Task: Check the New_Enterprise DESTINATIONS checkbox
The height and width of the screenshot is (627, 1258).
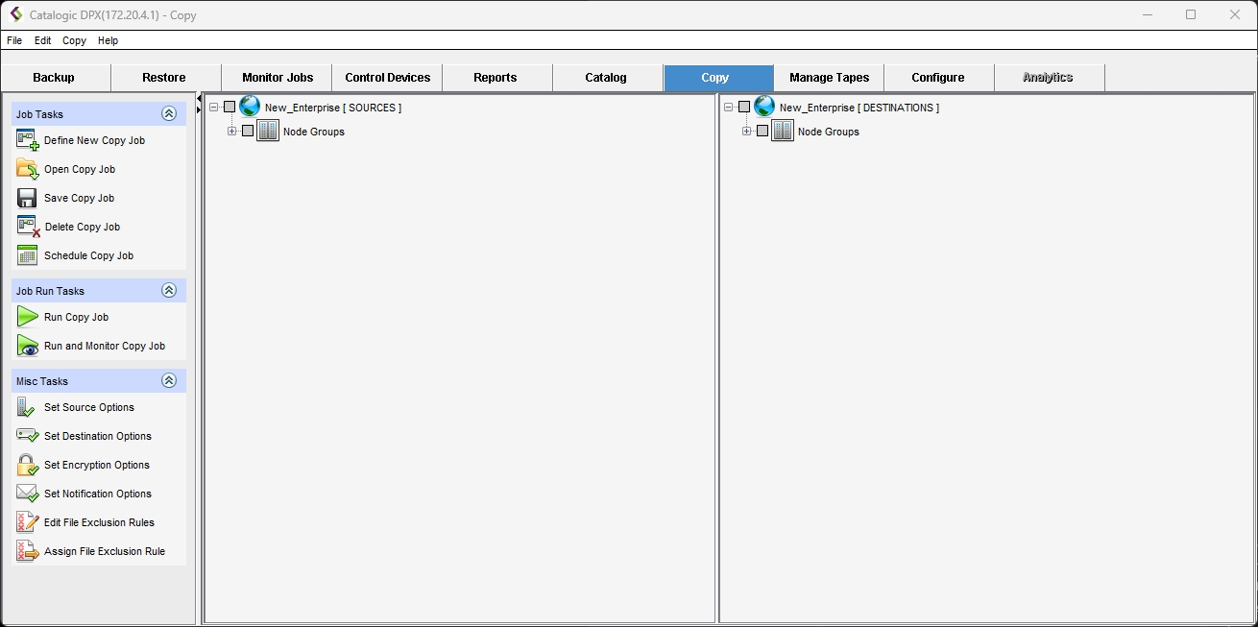Action: (x=744, y=108)
